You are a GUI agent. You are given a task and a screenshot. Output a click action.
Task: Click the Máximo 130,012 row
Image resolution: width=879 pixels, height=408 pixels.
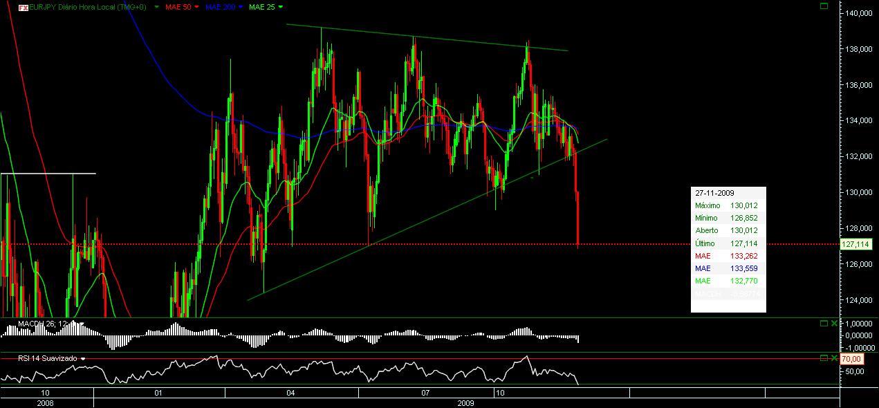click(x=728, y=205)
